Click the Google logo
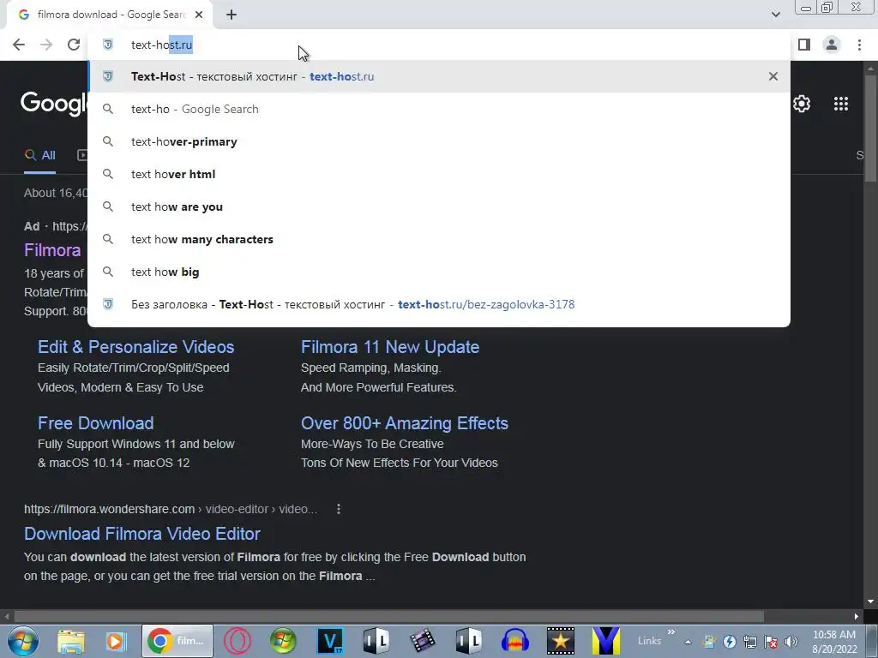 [54, 104]
